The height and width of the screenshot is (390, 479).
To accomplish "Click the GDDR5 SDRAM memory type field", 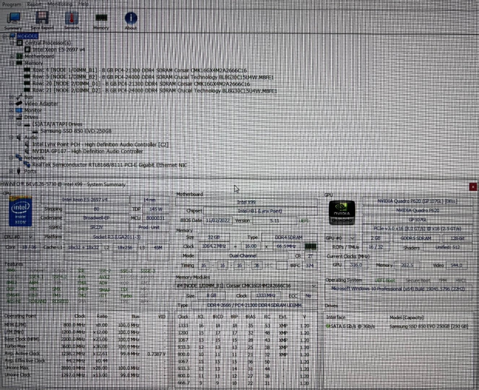I will (416, 238).
